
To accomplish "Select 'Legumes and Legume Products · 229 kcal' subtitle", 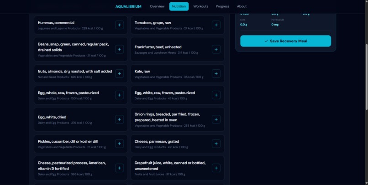I will point(70,28).
